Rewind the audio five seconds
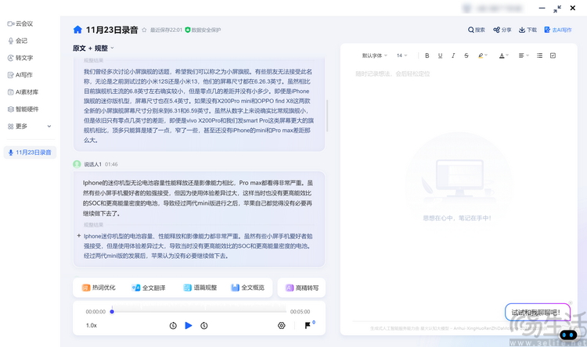587x347 pixels. click(x=173, y=326)
